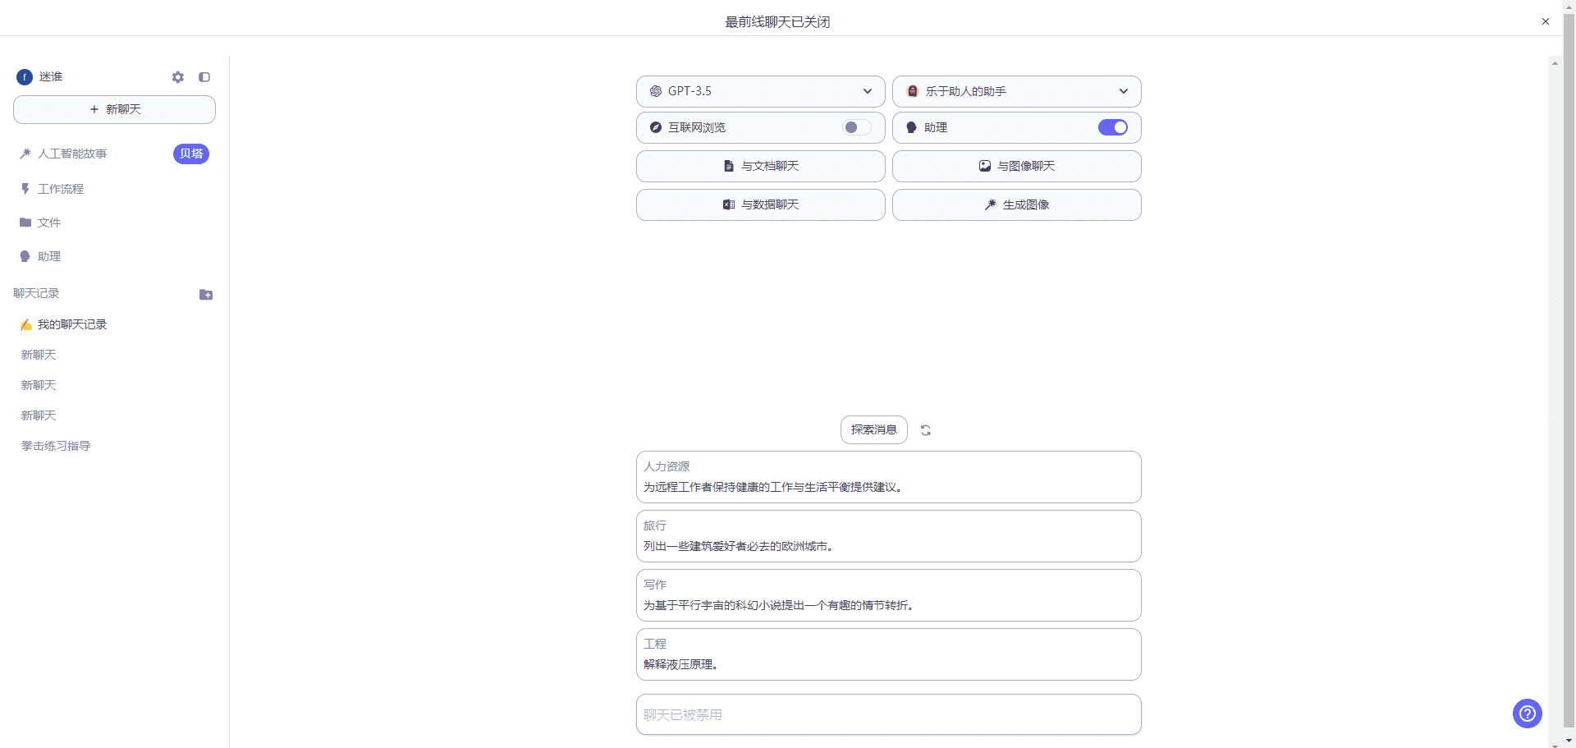Select the 旅行 prompt suggestion card
Viewport: 1576px width, 748px height.
pyautogui.click(x=889, y=536)
